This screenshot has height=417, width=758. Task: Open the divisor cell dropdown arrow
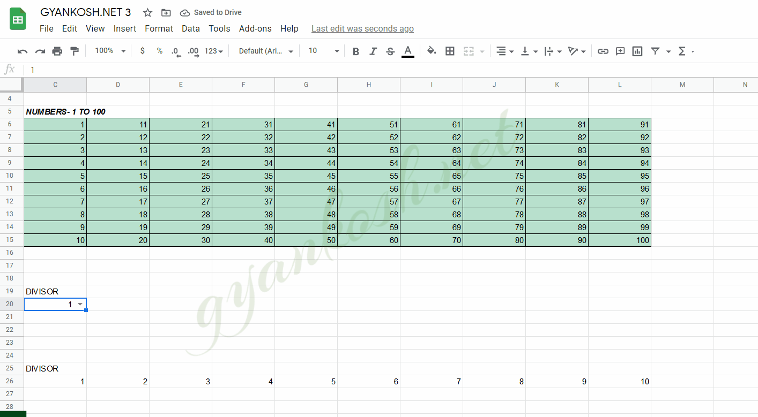[81, 304]
